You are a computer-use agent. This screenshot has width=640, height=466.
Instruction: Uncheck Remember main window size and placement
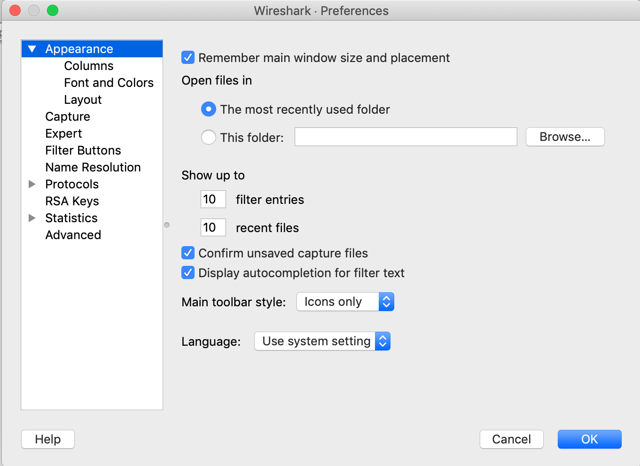[188, 58]
